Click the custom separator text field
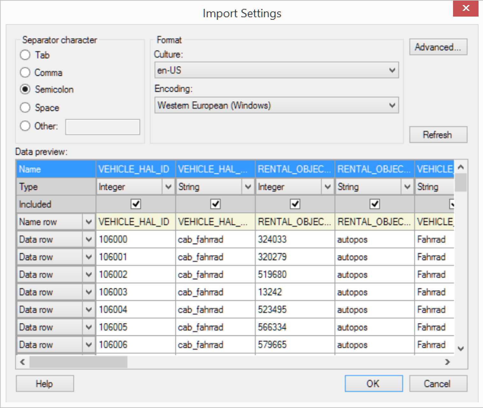This screenshot has height=408, width=483. point(103,127)
